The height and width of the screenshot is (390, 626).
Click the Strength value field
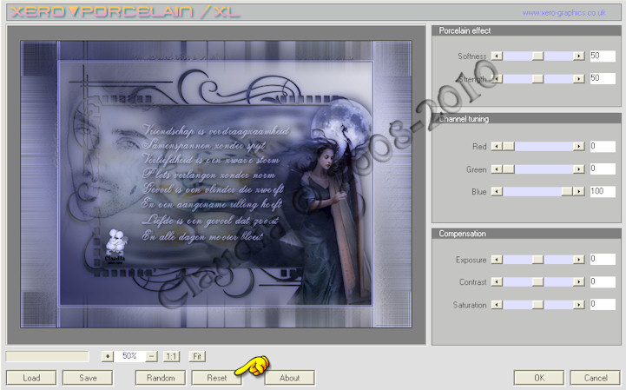[x=603, y=78]
